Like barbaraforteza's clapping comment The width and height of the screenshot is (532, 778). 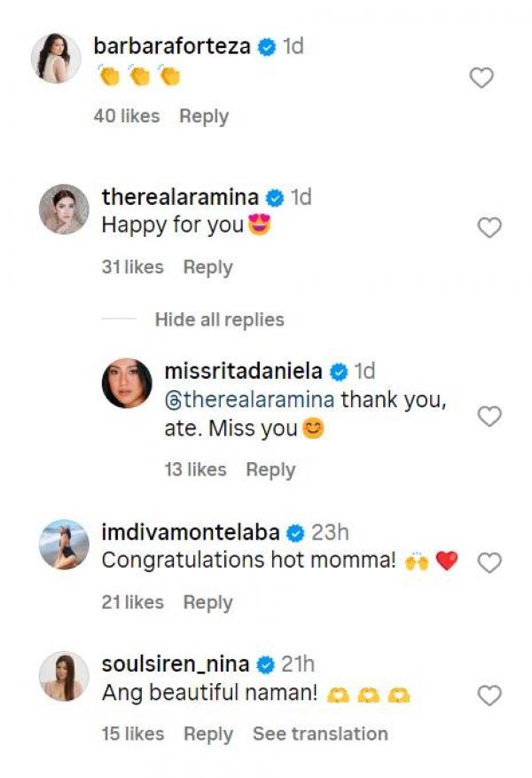click(481, 78)
